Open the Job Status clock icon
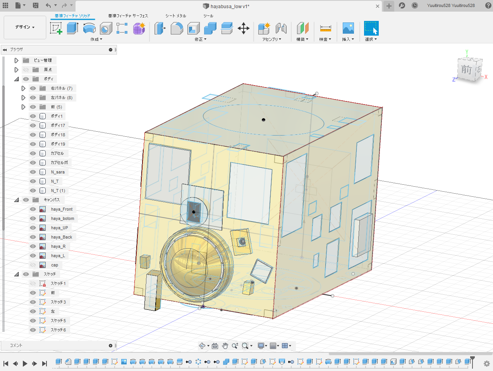 click(414, 5)
